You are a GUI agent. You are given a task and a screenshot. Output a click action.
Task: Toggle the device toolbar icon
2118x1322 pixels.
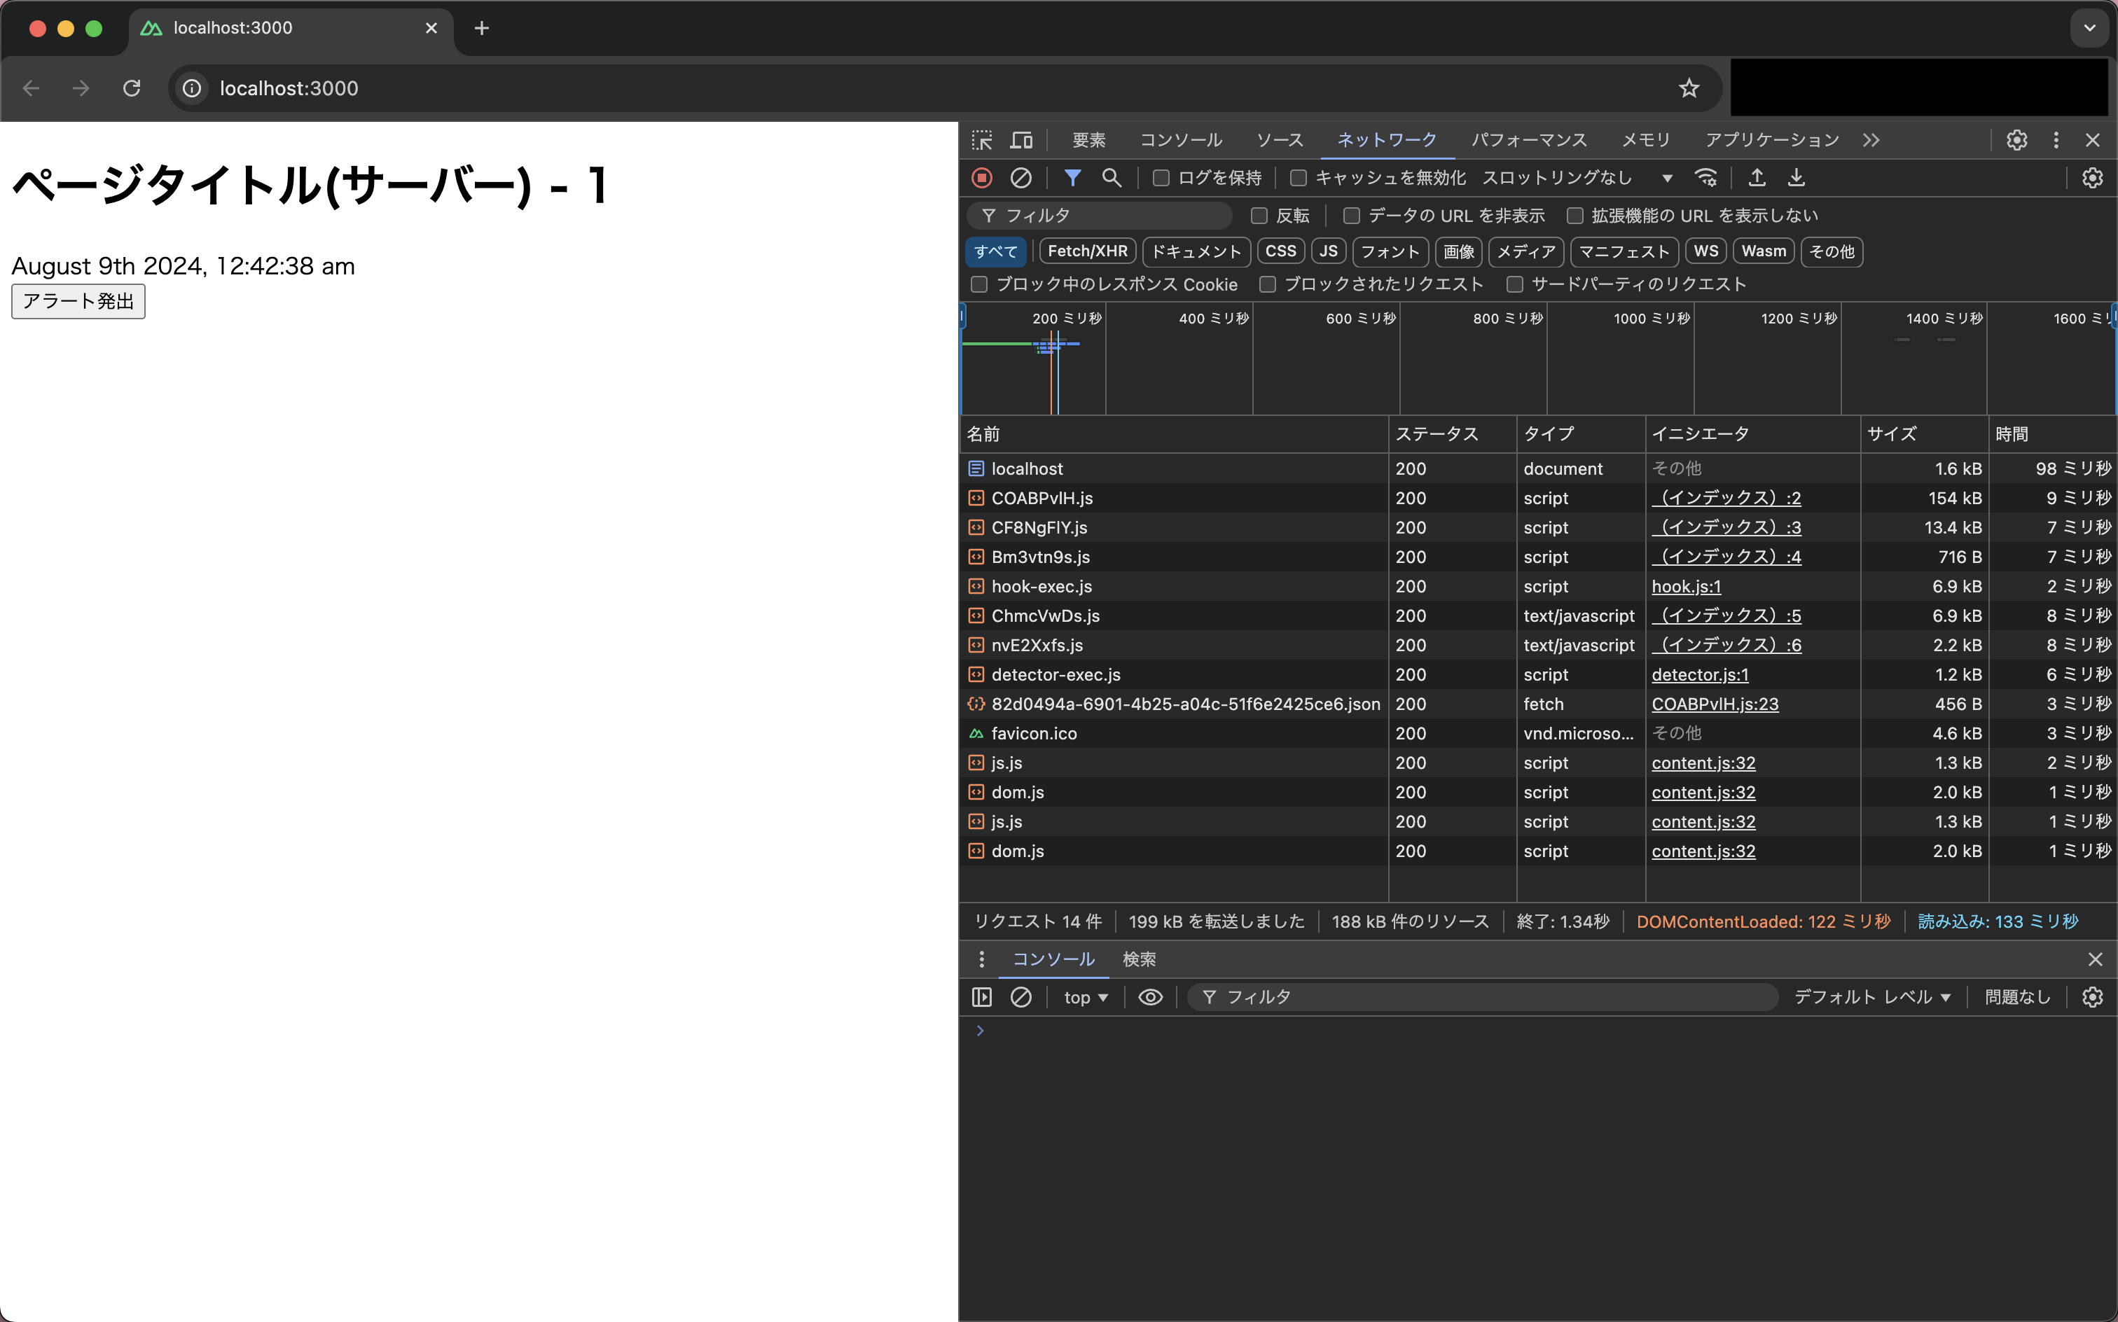point(1020,140)
